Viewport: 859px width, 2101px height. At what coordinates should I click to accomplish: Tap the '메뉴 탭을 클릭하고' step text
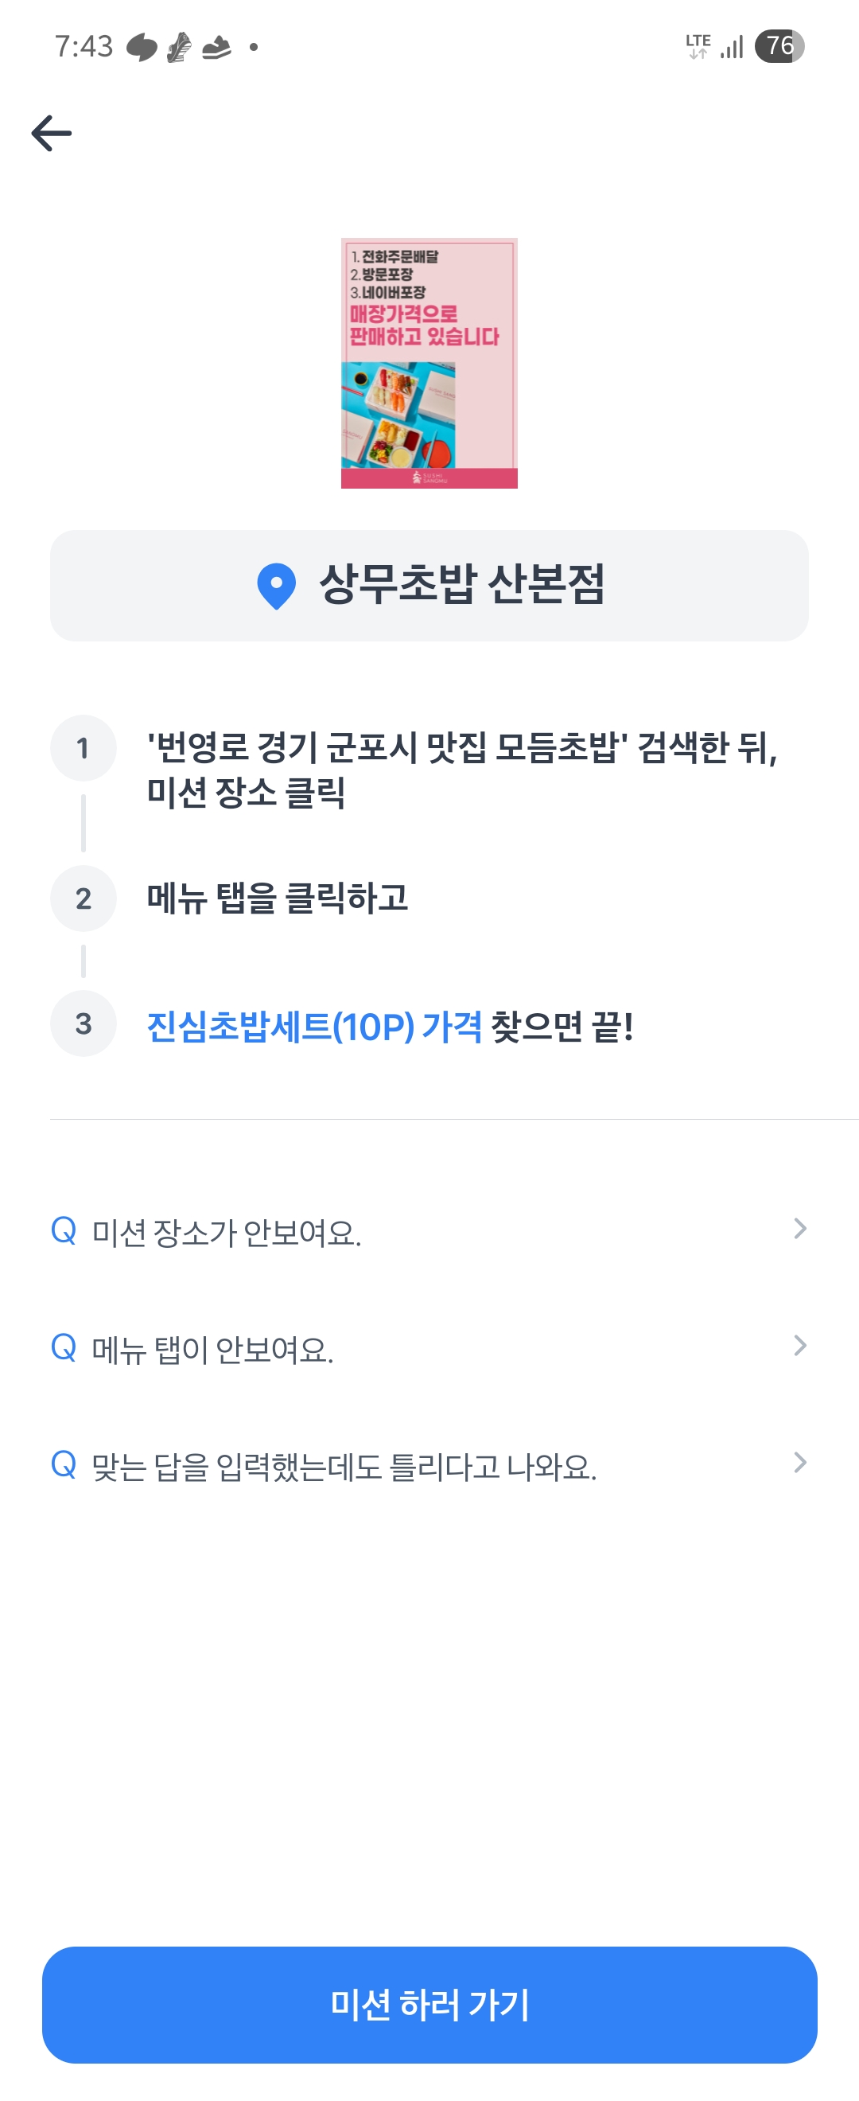[x=277, y=898]
